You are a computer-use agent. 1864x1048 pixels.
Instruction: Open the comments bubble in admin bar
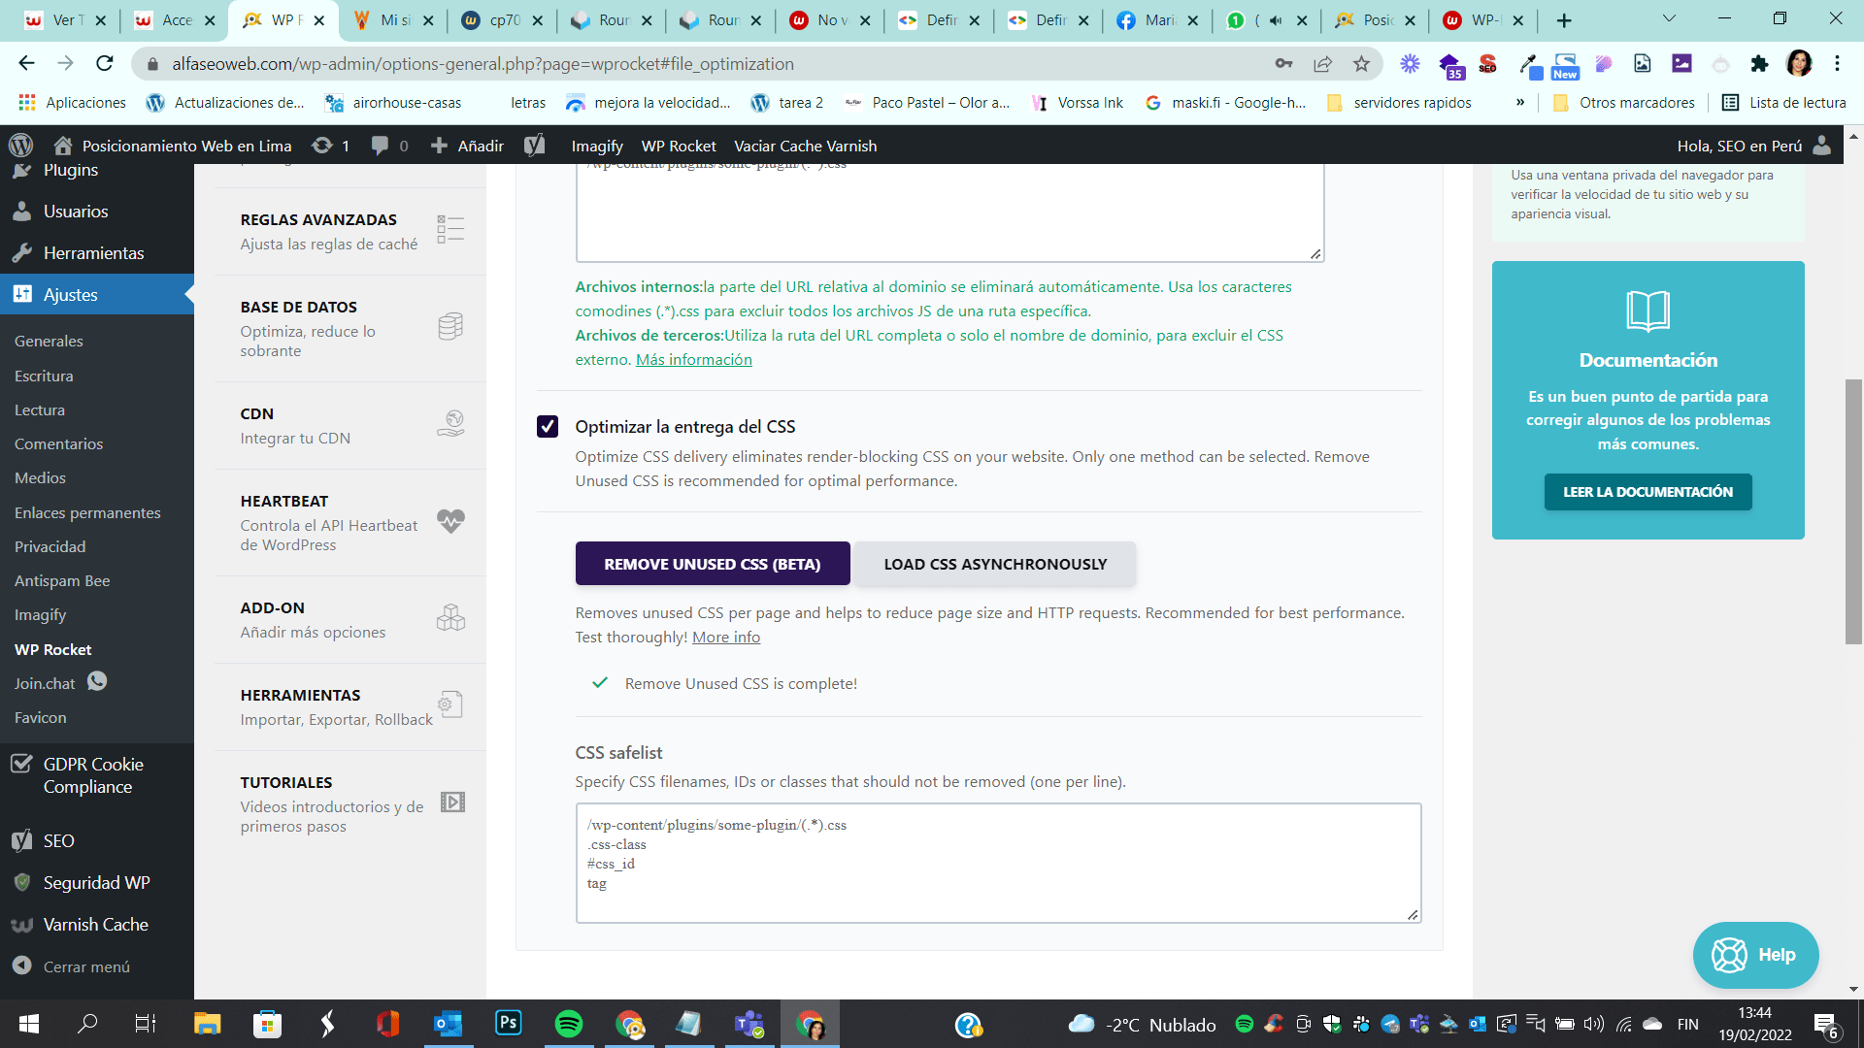(x=380, y=146)
